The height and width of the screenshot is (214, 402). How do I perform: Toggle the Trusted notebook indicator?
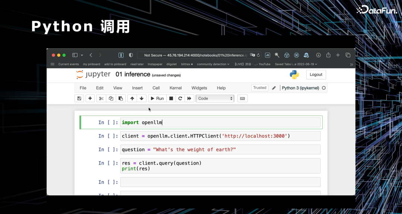click(259, 88)
